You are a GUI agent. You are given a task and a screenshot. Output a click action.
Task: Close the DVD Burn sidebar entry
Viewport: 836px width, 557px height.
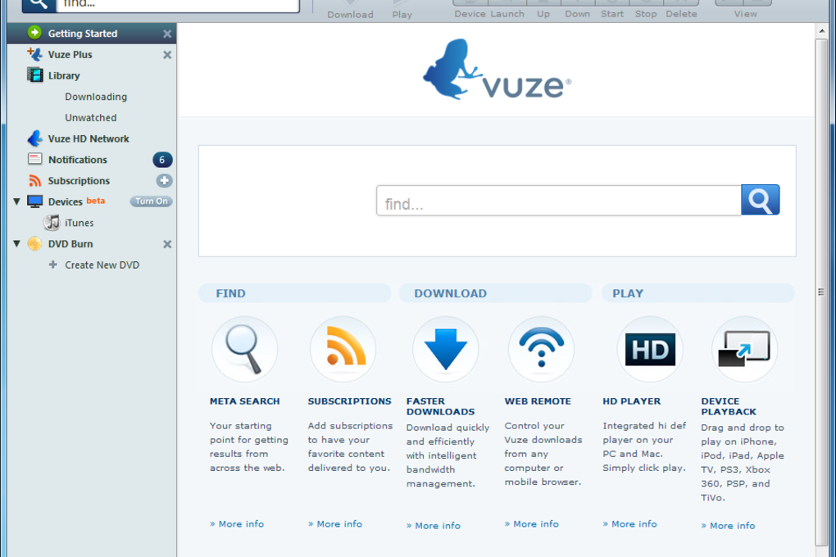[x=167, y=244]
